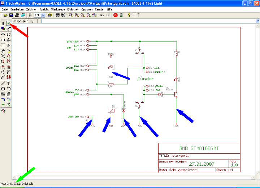Open the Optionen menu
Viewport: 260px width, 188px height.
(87, 9)
